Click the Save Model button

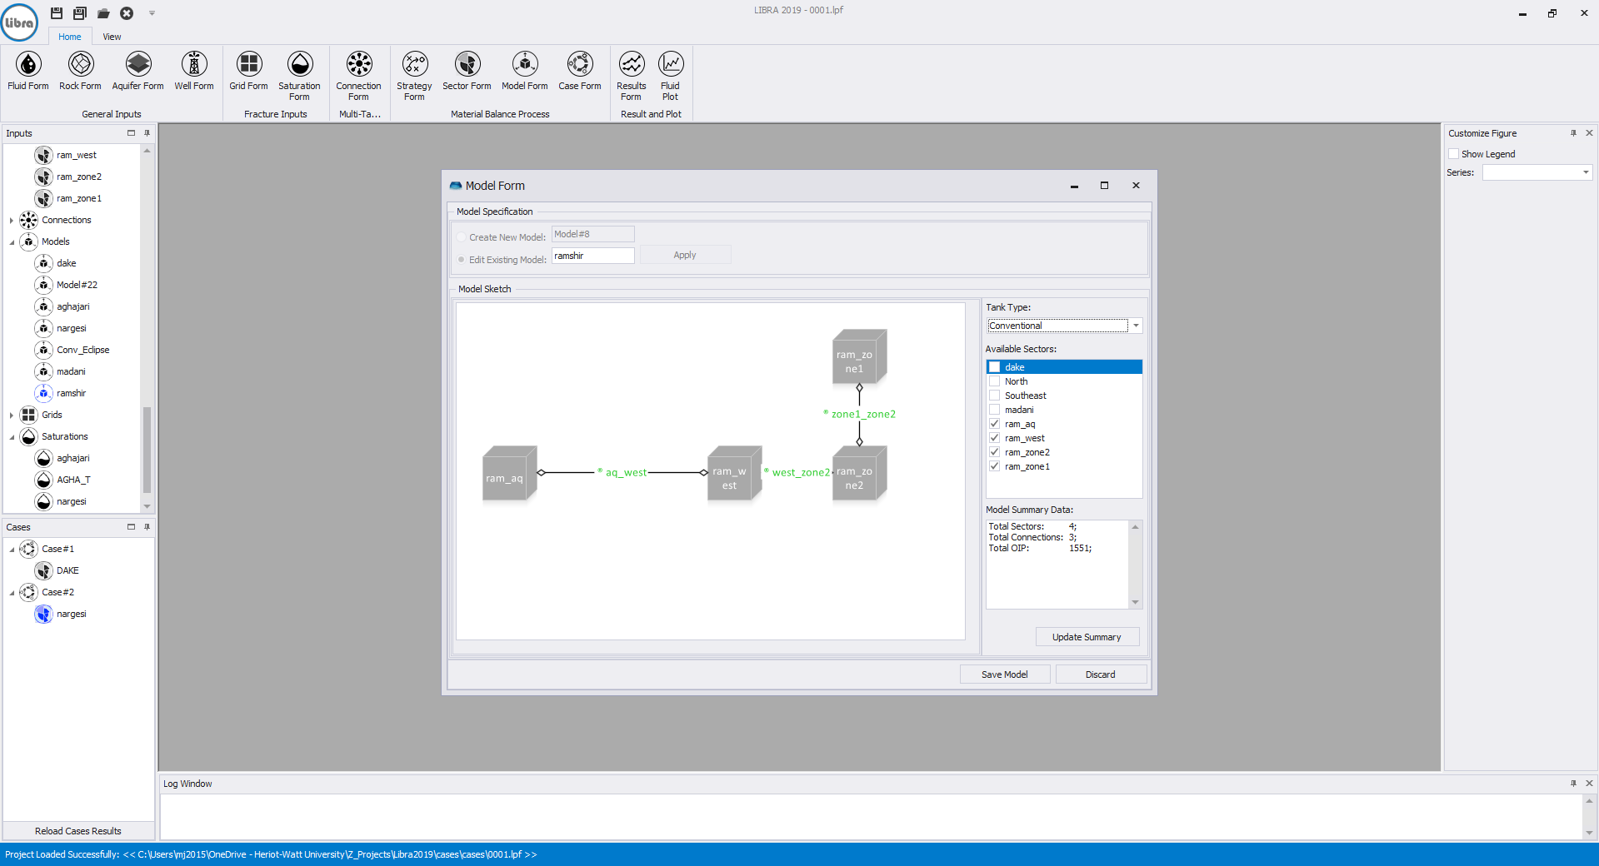(x=1003, y=674)
